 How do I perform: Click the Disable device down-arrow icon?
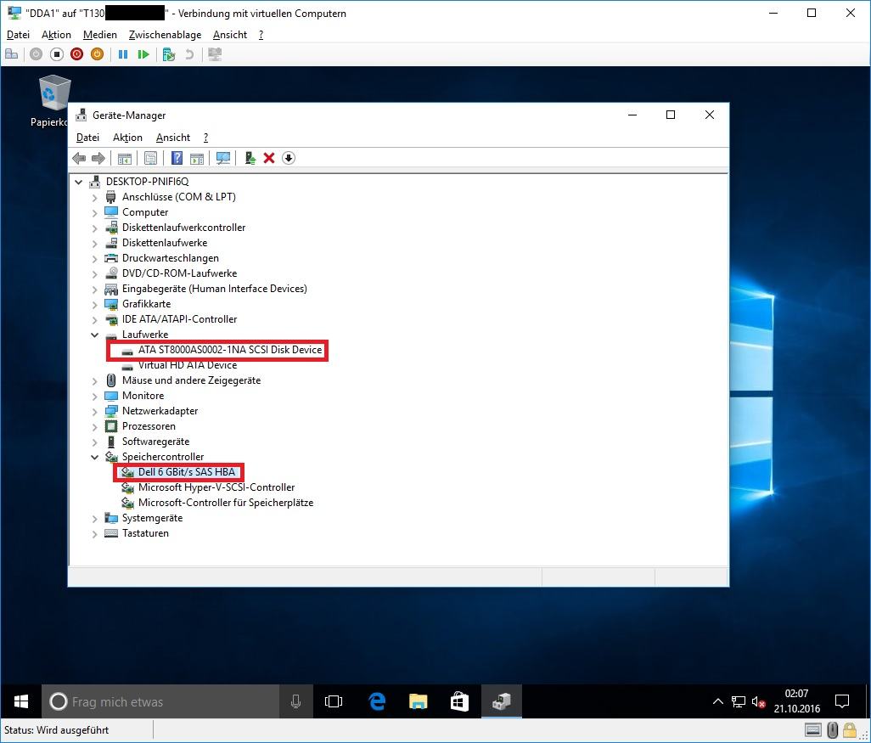289,159
